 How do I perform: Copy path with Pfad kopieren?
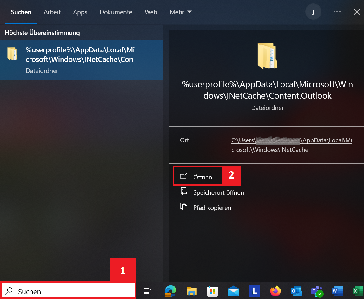tap(212, 208)
